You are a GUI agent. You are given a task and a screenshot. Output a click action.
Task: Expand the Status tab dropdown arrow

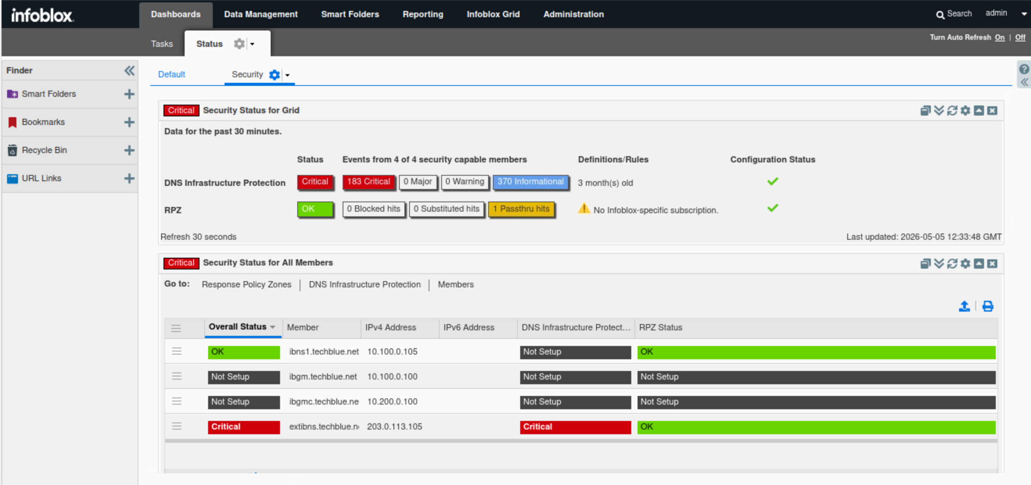coord(252,44)
